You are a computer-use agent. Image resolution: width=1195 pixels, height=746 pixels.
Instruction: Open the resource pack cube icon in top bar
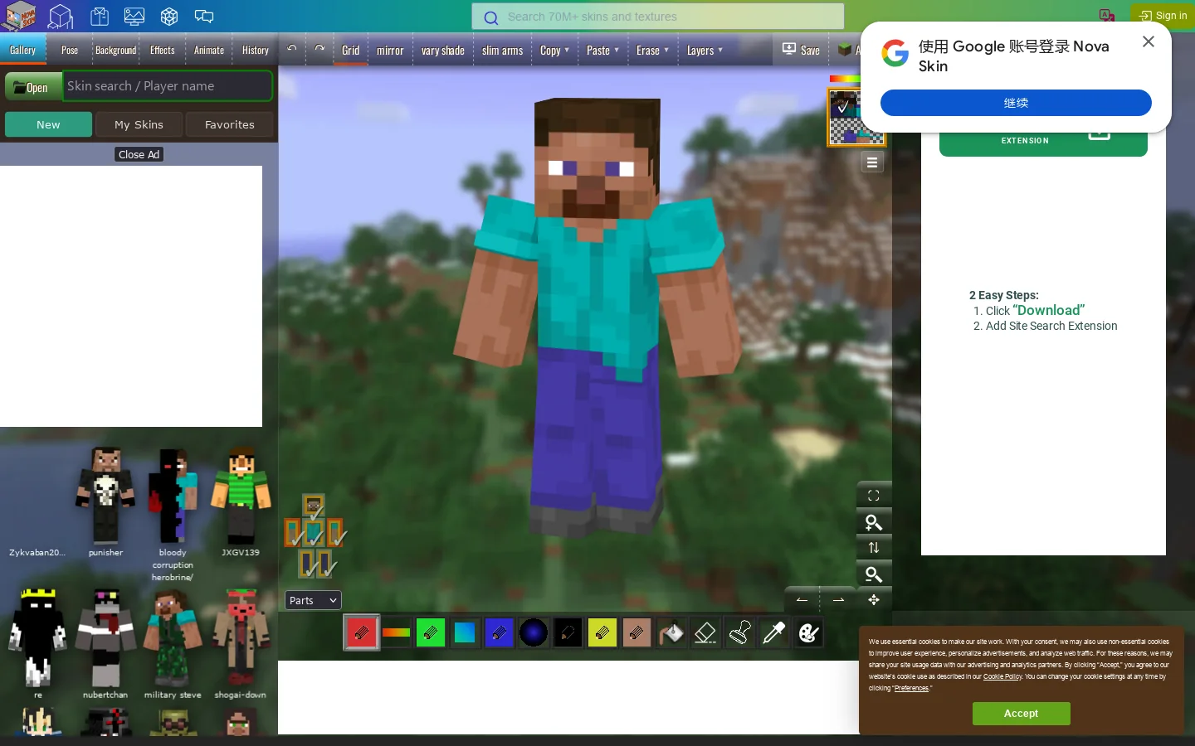[169, 17]
